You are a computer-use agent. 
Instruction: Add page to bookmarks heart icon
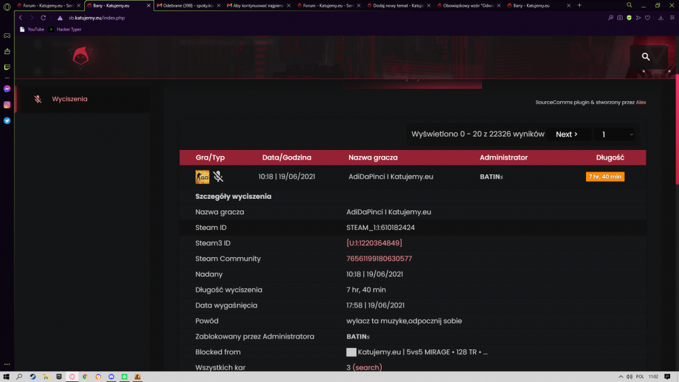(648, 18)
